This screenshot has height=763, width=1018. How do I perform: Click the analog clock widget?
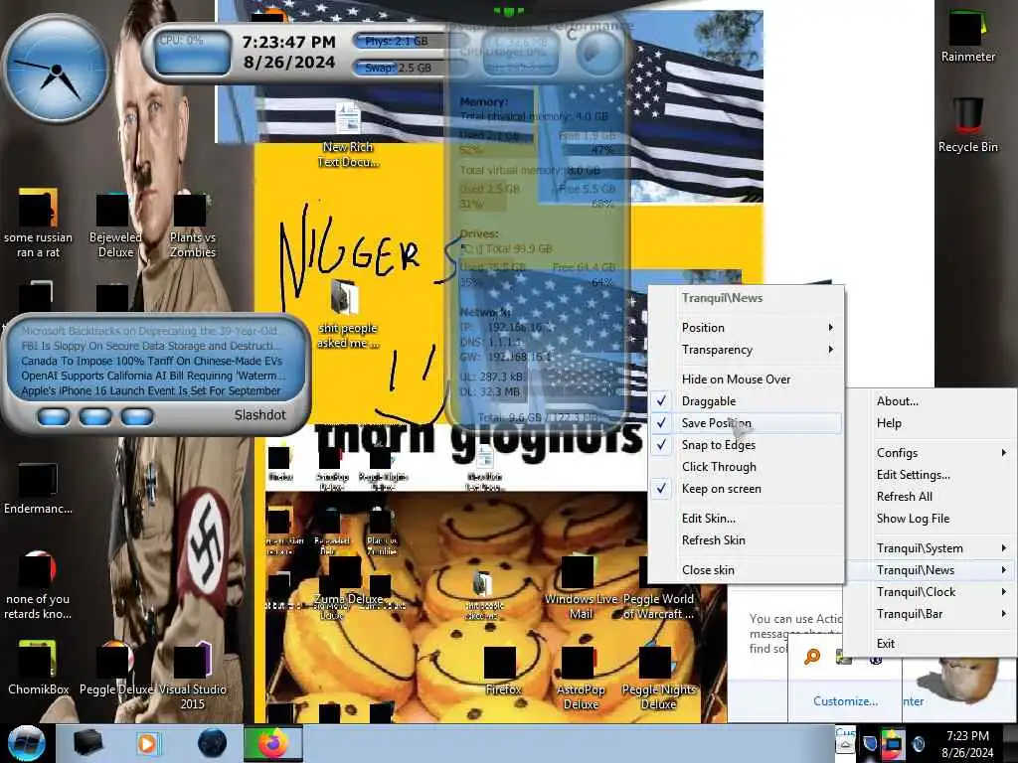tap(57, 69)
